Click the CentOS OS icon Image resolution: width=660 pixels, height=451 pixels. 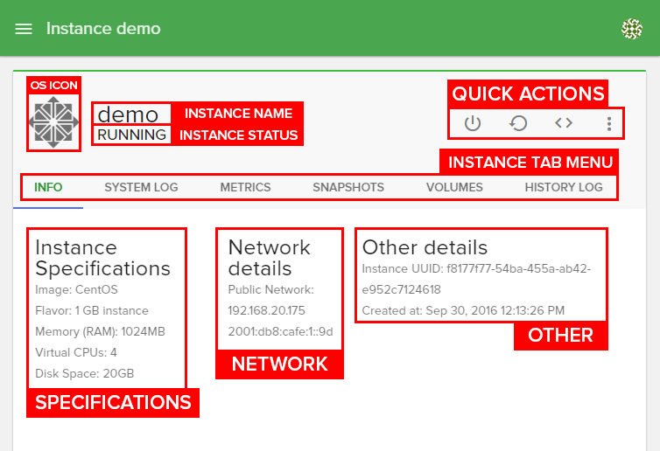(x=54, y=121)
